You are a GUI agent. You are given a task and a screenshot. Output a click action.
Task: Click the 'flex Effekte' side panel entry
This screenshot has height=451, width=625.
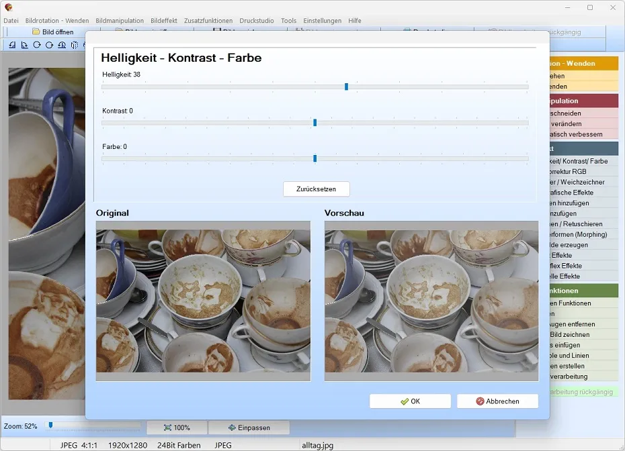(x=584, y=266)
